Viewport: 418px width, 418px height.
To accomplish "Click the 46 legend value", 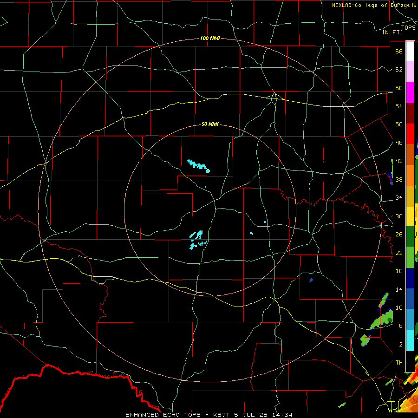I will 399,143.
